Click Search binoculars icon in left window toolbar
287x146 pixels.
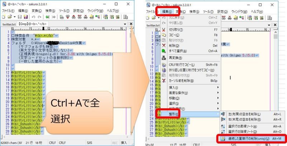pyautogui.click(x=62, y=17)
